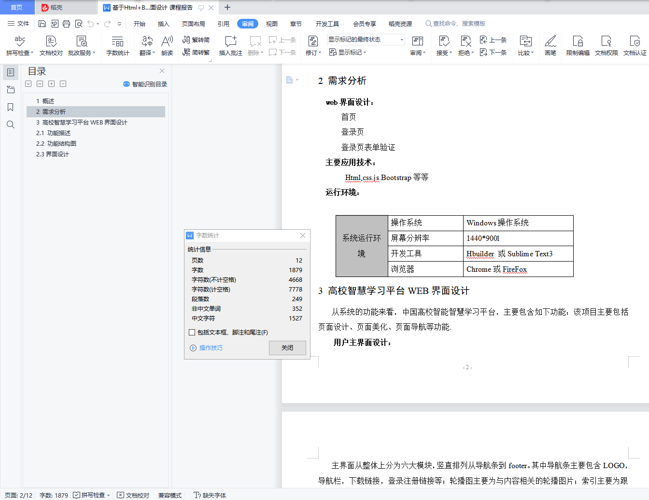Open 文档认证 document certification
Image resolution: width=649 pixels, height=500 pixels.
click(635, 45)
